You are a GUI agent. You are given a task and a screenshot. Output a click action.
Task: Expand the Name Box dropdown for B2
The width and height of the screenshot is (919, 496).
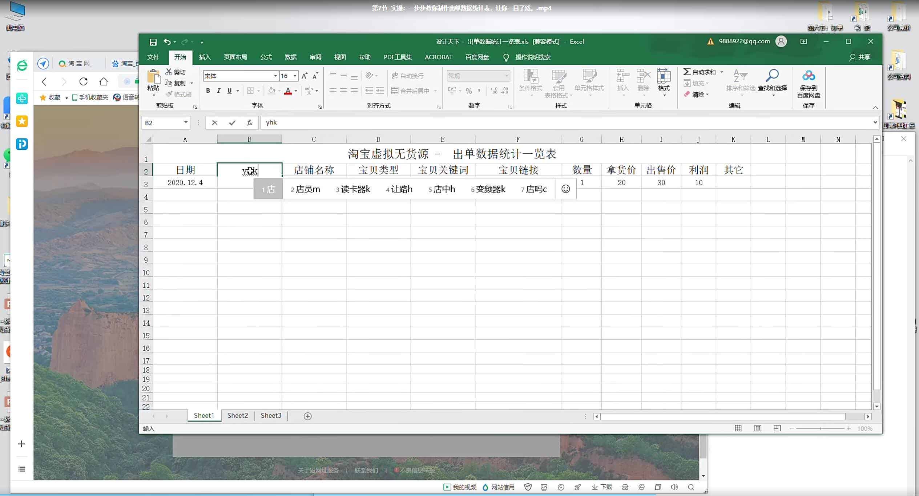pyautogui.click(x=186, y=122)
